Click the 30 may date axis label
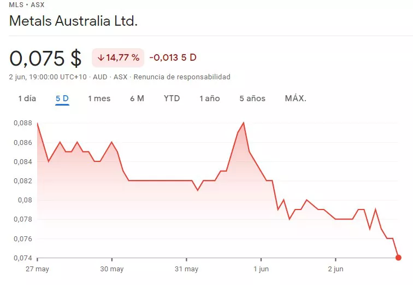The image size is (413, 285). pos(112,269)
